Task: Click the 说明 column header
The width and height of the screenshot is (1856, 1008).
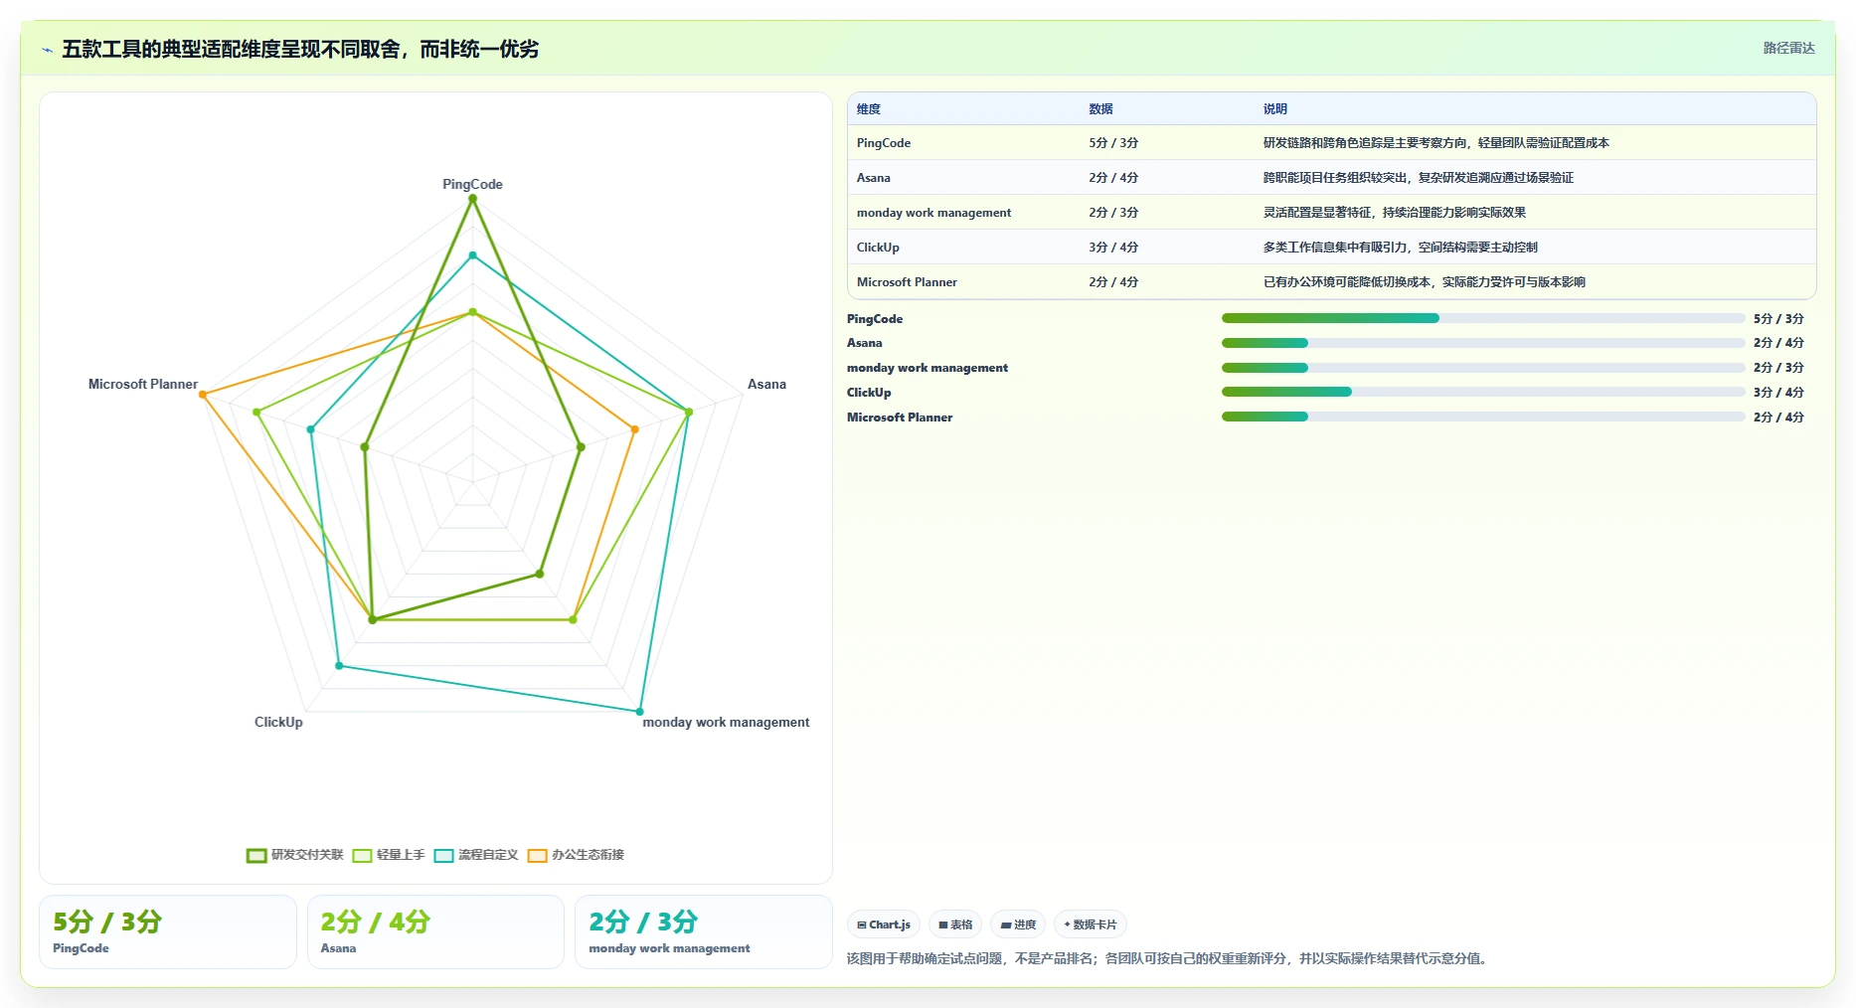Action: [1275, 109]
